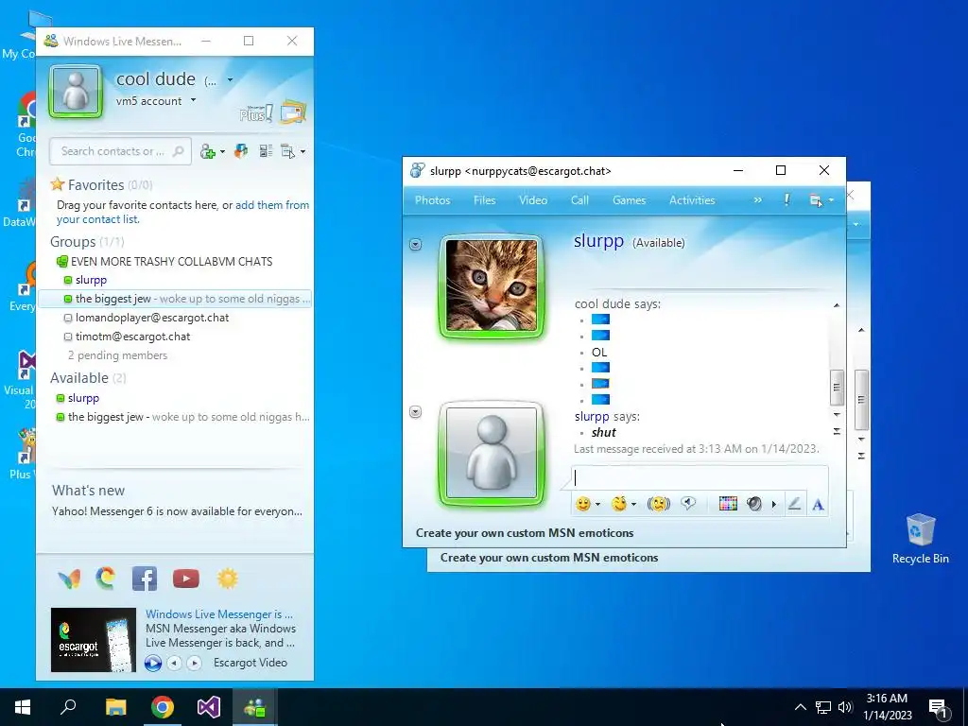The height and width of the screenshot is (726, 968).
Task: Click the wink icon
Action: coord(618,504)
